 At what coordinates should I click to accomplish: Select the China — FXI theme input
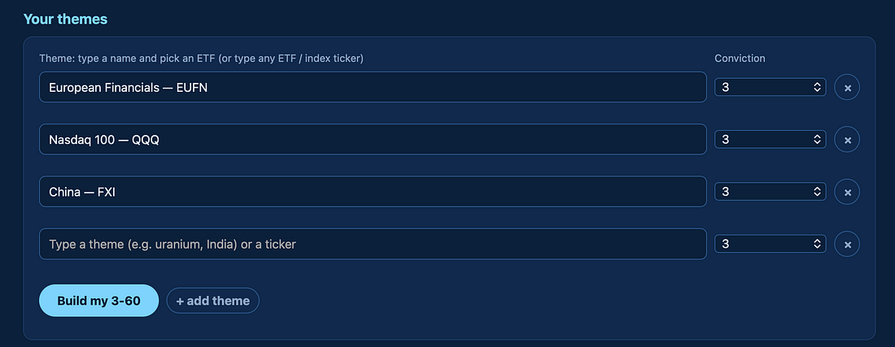pyautogui.click(x=373, y=192)
